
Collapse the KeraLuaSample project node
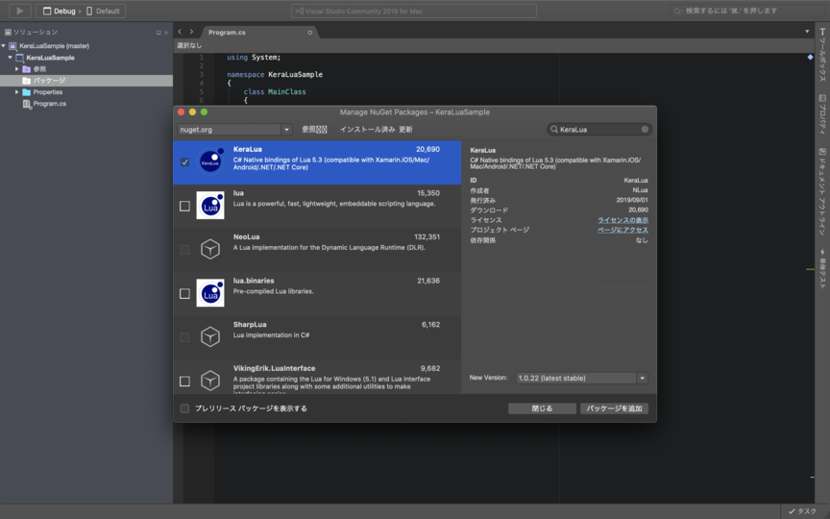coord(10,58)
